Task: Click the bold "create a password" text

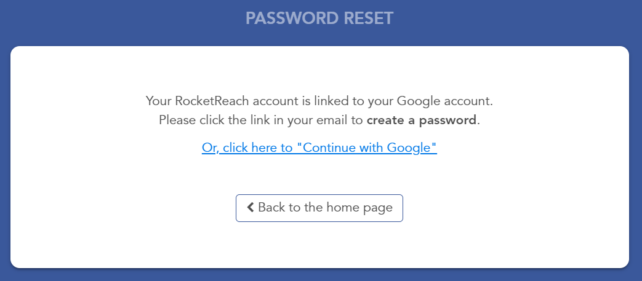Action: pyautogui.click(x=422, y=120)
